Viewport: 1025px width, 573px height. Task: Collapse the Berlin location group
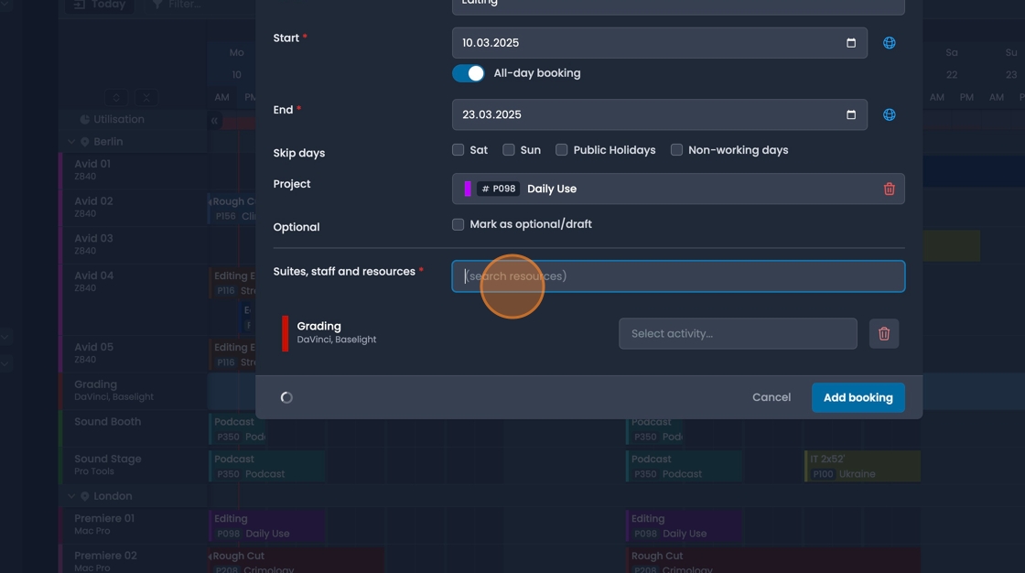pos(71,141)
